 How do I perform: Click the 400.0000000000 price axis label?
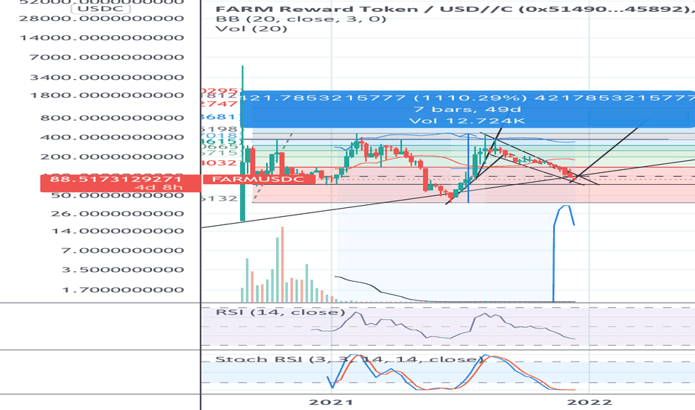tap(112, 137)
